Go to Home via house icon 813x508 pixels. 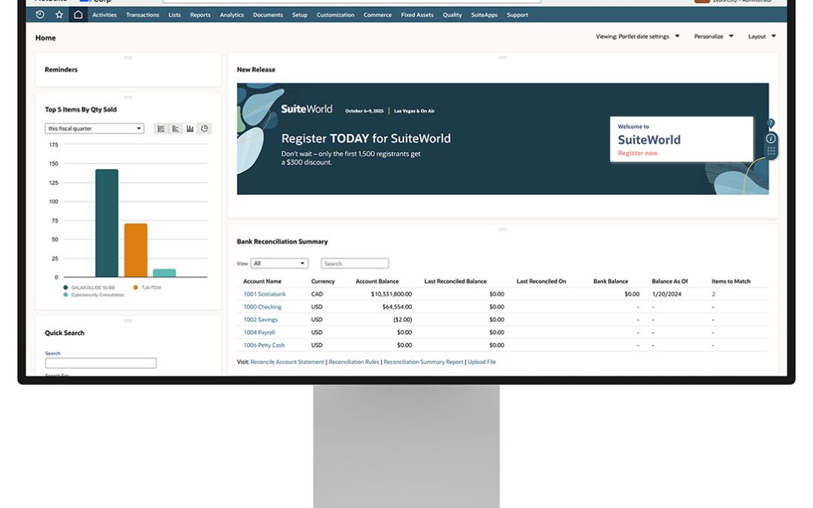[78, 15]
